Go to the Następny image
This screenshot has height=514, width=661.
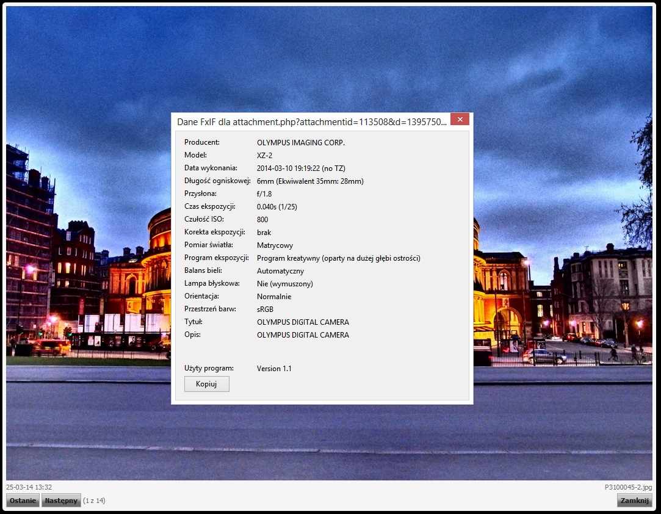[61, 501]
